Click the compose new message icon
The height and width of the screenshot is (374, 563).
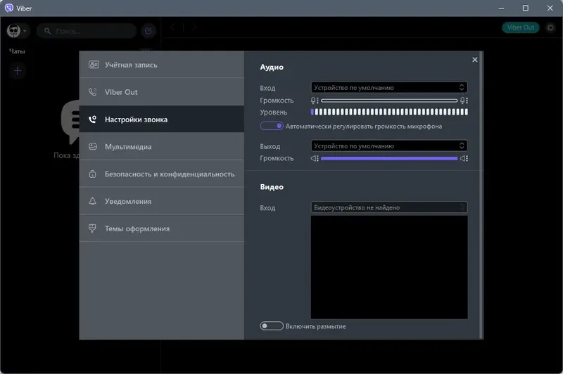tap(148, 31)
